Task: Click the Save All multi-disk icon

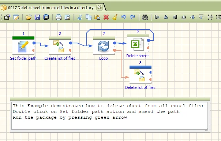Action: click(x=46, y=17)
